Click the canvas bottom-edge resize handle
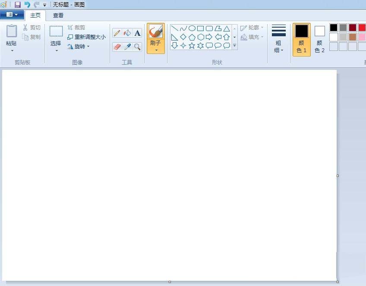This screenshot has width=366, height=286. (170, 282)
